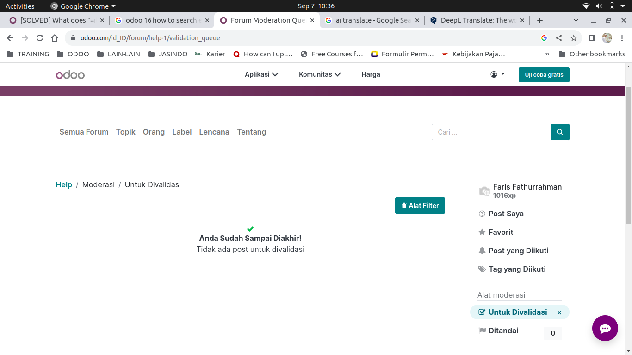632x355 pixels.
Task: Open the user account dropdown
Action: point(497,74)
